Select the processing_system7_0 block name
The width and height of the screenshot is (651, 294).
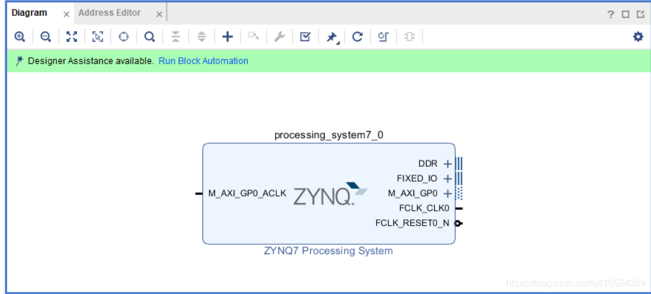point(329,135)
